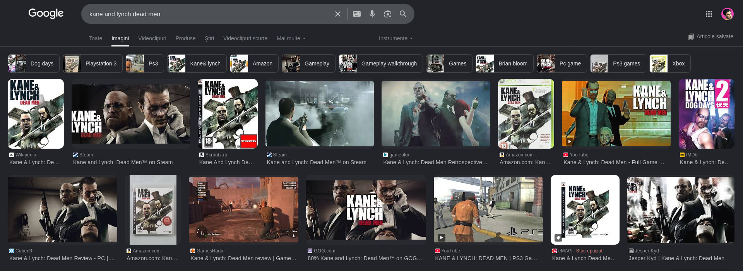Click the Jesper Kyd favicon

pyautogui.click(x=631, y=251)
